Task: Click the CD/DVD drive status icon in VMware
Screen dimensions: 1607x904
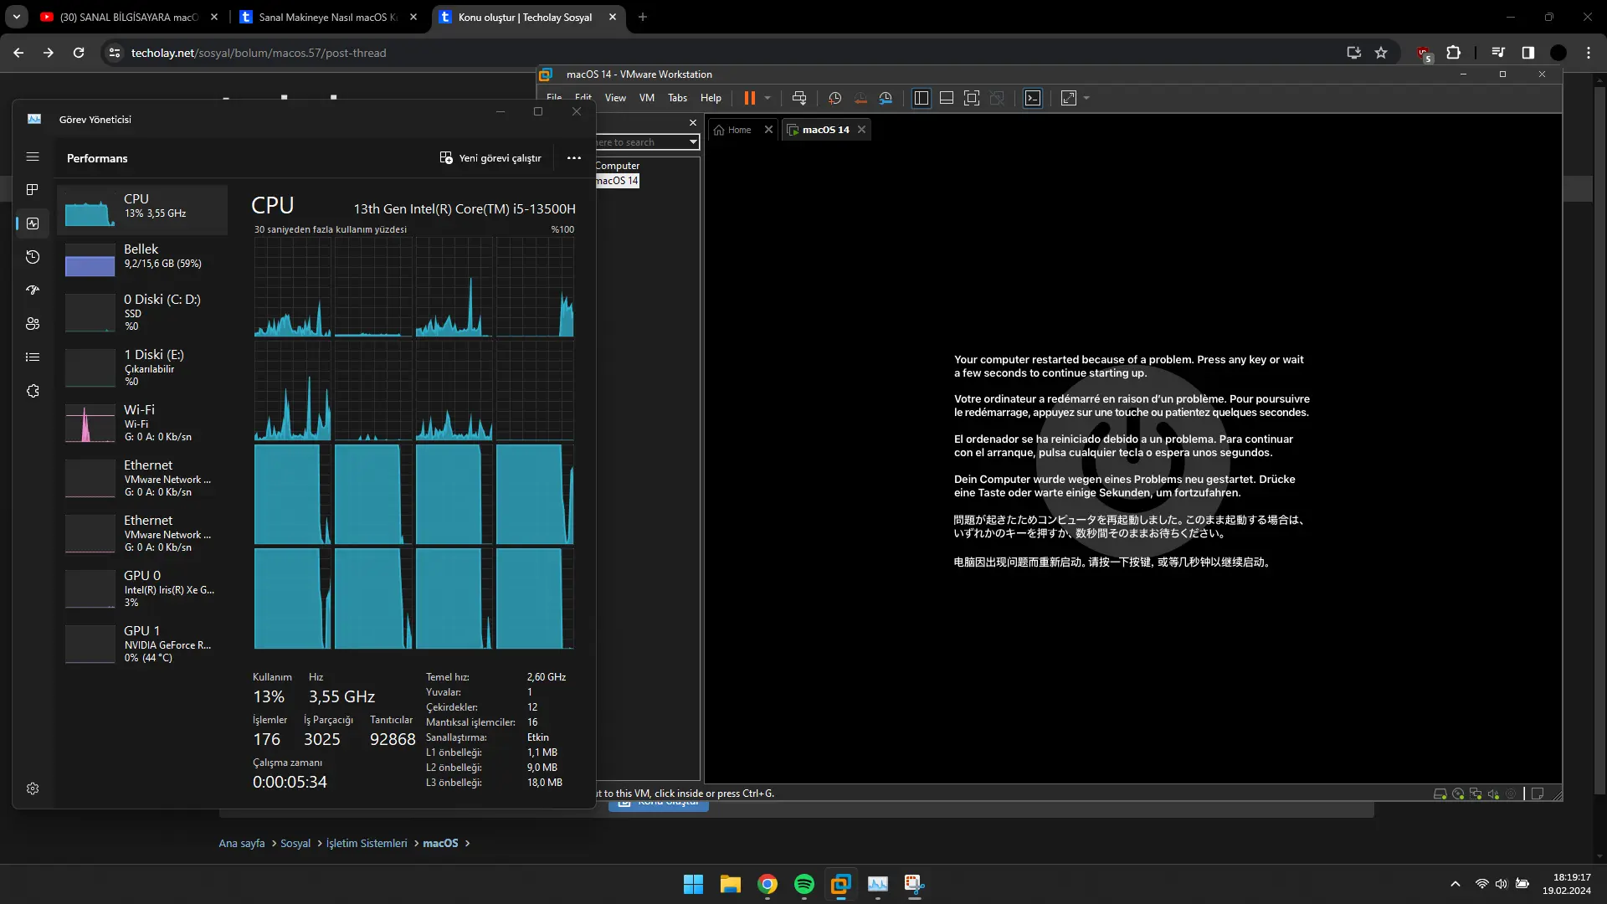Action: [x=1458, y=794]
